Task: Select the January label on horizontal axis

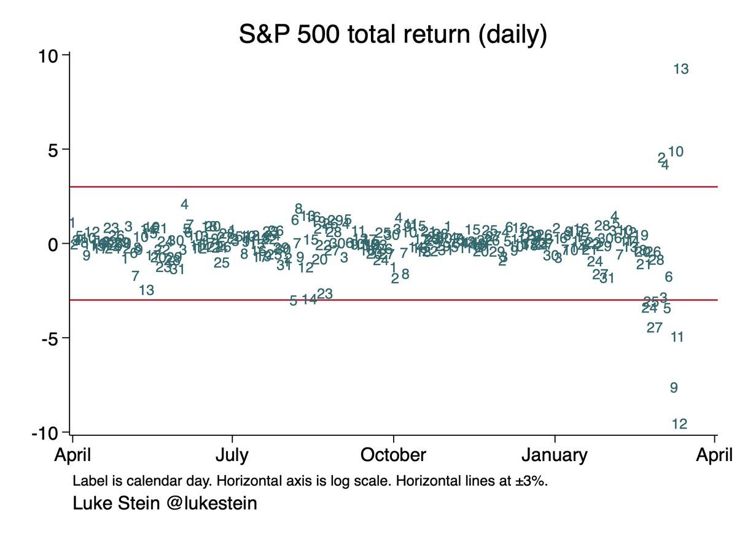Action: click(555, 456)
